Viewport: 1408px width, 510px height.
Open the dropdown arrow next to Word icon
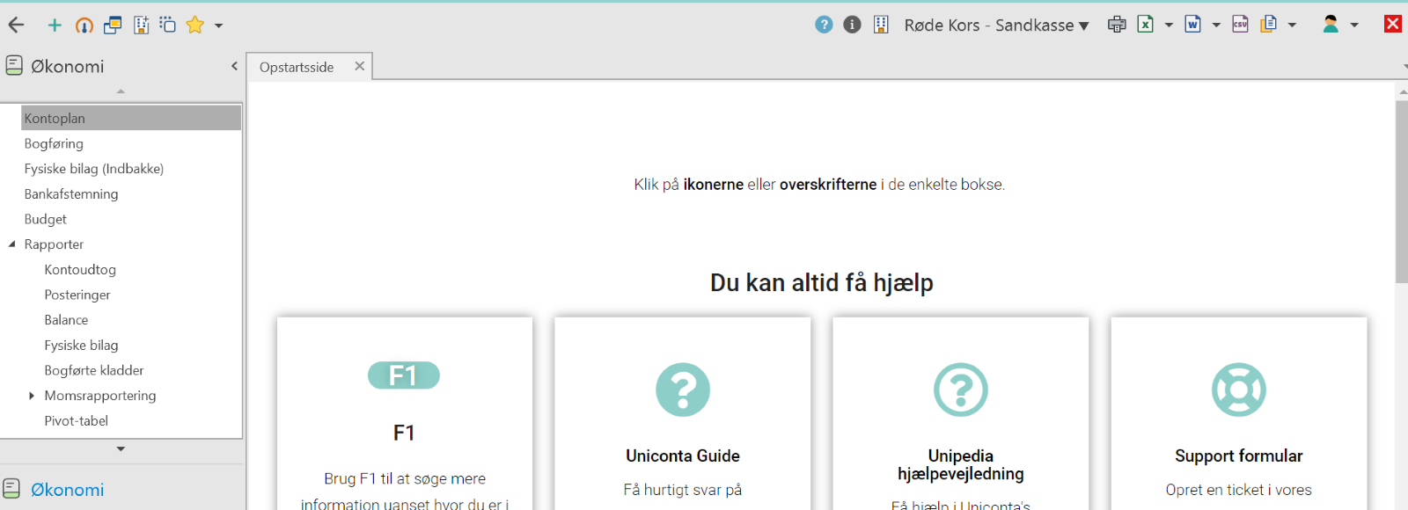coord(1216,25)
